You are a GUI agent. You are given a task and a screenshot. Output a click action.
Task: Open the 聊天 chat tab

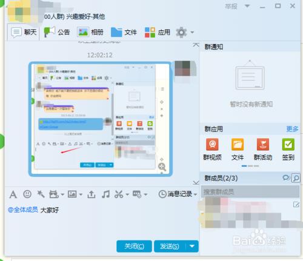tap(24, 32)
